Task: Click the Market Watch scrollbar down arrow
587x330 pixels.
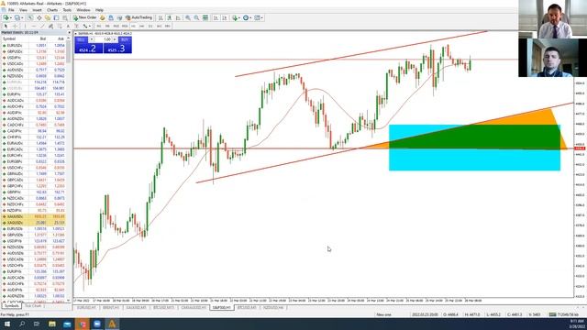Action: [69, 300]
